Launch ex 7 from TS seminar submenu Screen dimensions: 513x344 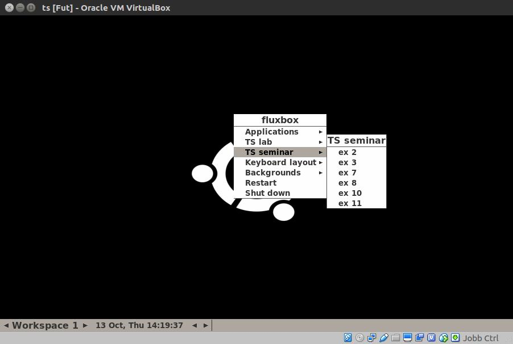pos(356,173)
